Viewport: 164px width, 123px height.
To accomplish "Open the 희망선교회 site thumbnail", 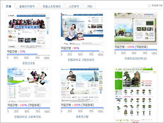I will pos(29,31).
